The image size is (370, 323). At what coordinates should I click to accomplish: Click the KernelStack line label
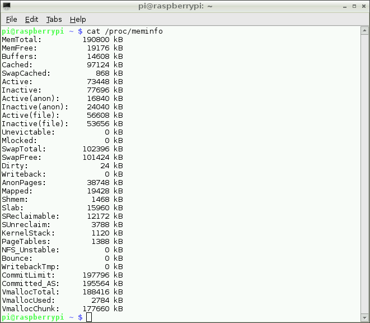[x=28, y=233]
